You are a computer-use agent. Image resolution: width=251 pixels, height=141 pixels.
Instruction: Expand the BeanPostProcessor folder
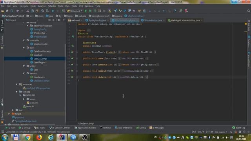click(x=27, y=25)
